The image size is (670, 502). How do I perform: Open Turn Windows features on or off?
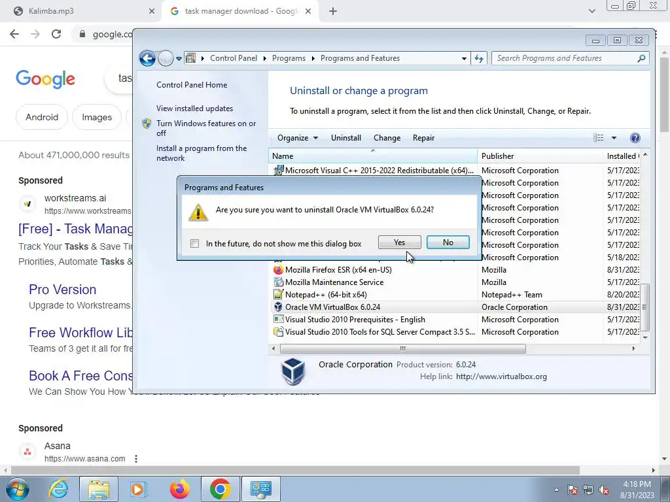[x=206, y=128]
